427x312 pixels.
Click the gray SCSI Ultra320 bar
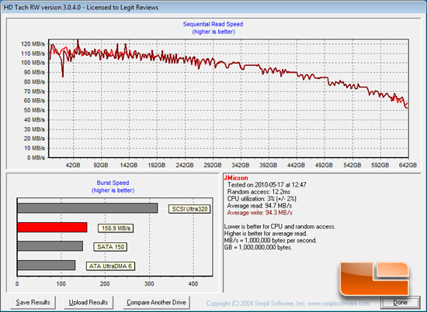pyautogui.click(x=88, y=208)
